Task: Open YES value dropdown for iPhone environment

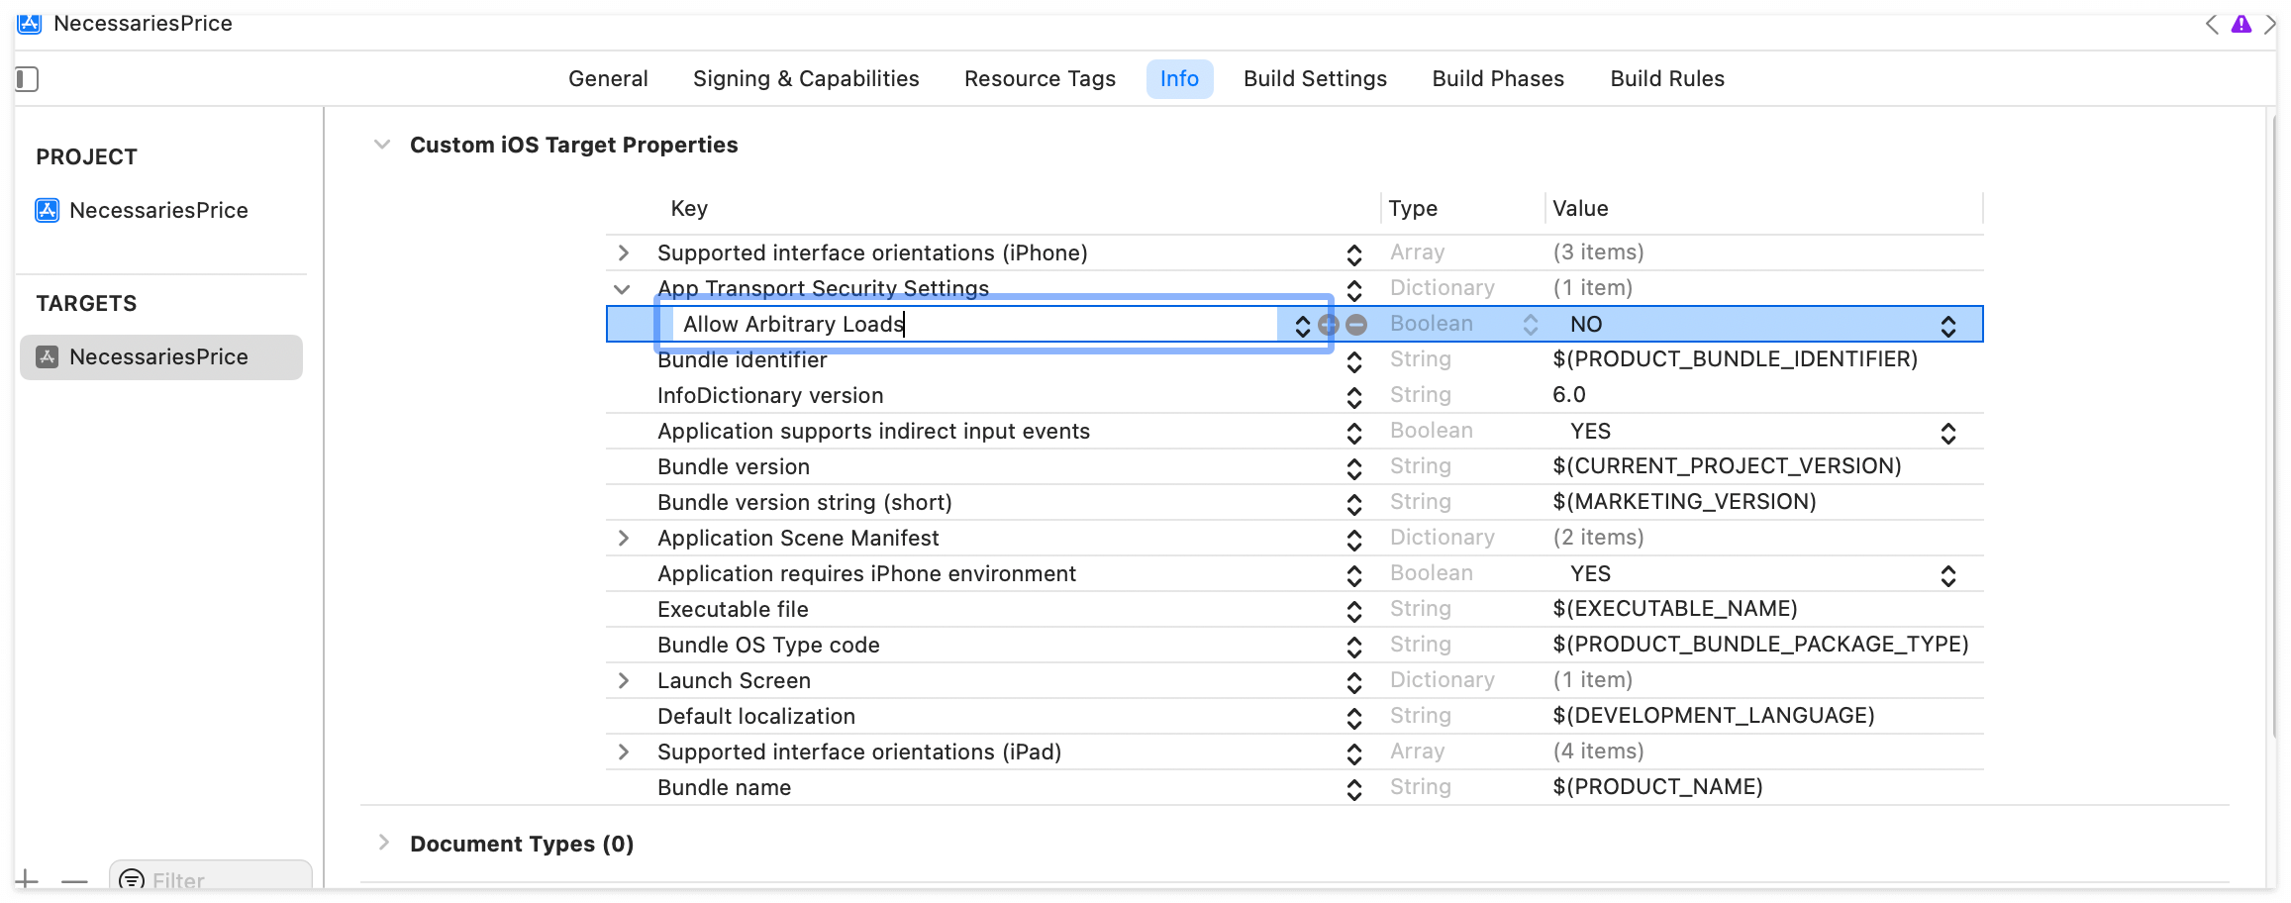Action: click(1948, 575)
